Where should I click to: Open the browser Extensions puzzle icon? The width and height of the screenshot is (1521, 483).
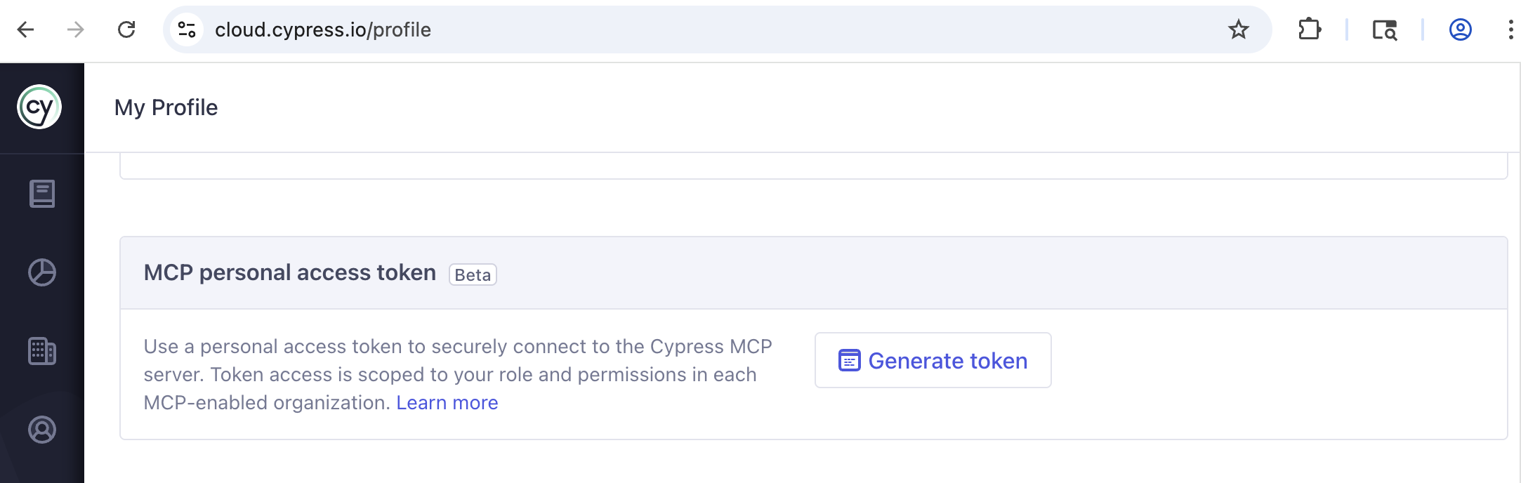[1310, 29]
